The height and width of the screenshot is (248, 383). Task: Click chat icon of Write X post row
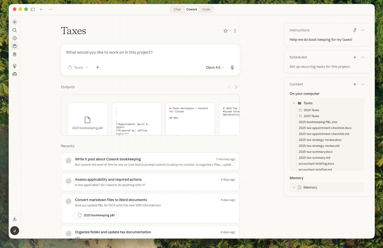68,161
